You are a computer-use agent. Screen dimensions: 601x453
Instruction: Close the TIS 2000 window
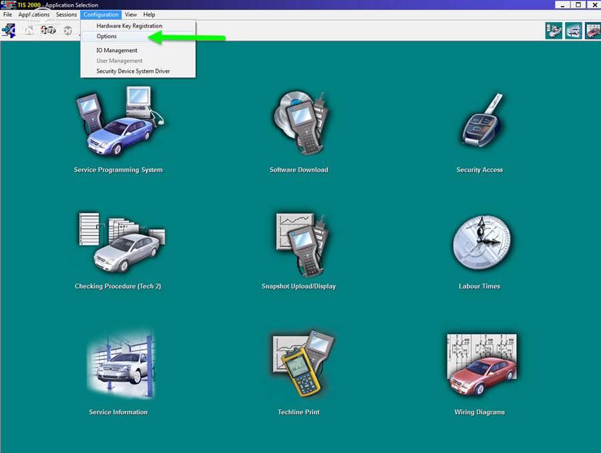tap(594, 5)
